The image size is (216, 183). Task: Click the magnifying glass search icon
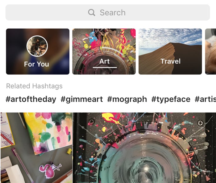coord(92,13)
